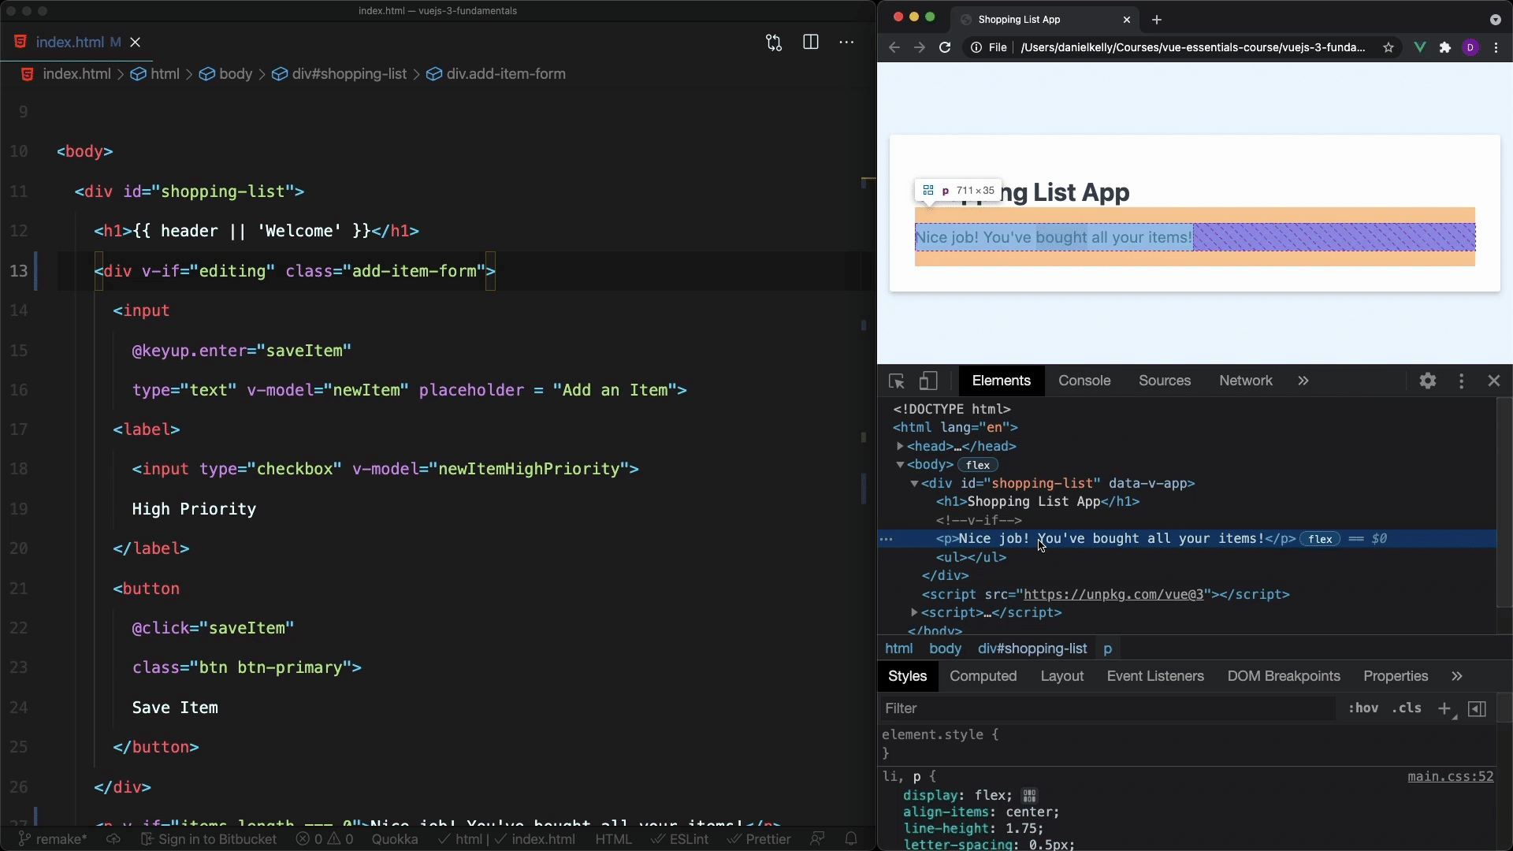The width and height of the screenshot is (1513, 851).
Task: Open the DOM Breakpoints tab
Action: pos(1284,676)
